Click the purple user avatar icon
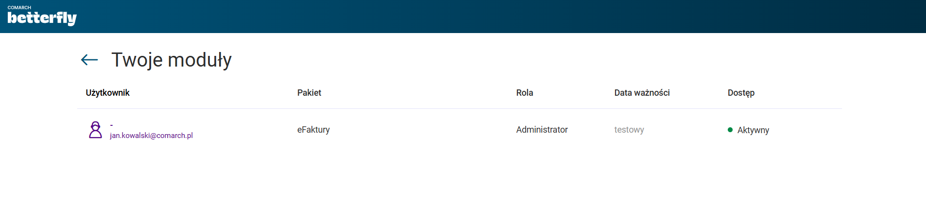926x207 pixels. pos(96,130)
